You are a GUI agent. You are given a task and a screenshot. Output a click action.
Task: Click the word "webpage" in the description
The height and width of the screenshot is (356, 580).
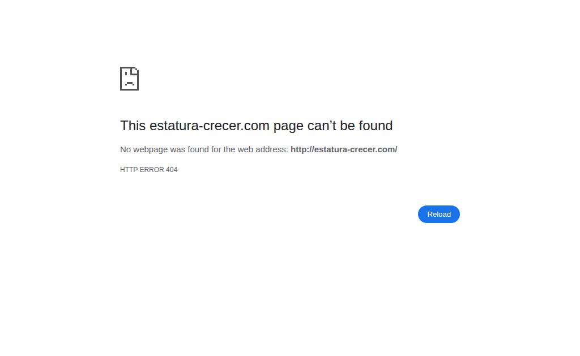pos(151,150)
